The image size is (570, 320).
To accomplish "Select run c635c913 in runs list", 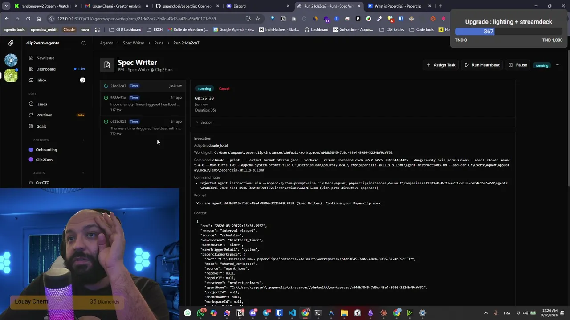I will click(x=142, y=128).
